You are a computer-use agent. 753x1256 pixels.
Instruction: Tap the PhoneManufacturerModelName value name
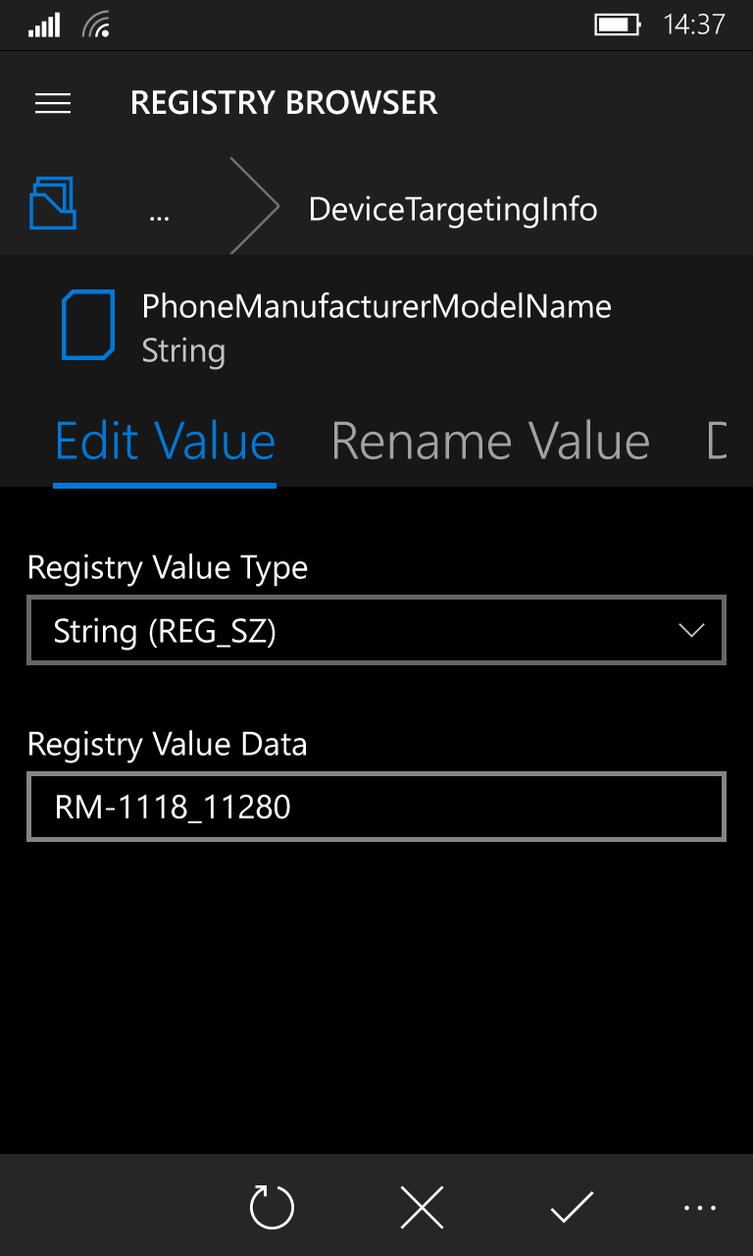pyautogui.click(x=376, y=306)
